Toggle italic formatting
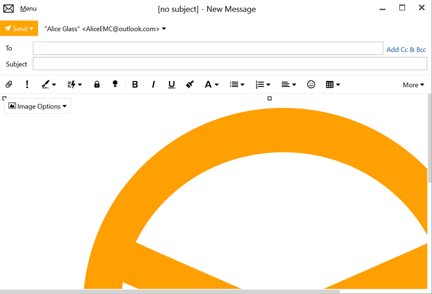 [153, 84]
